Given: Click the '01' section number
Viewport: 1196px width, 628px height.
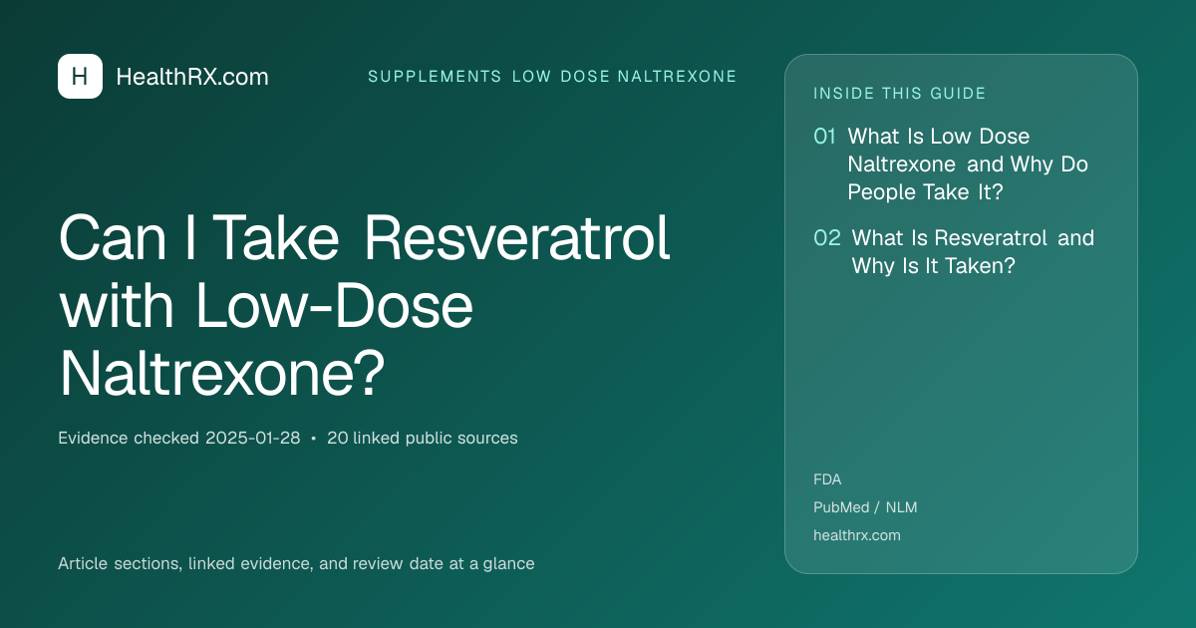Looking at the screenshot, I should 824,137.
